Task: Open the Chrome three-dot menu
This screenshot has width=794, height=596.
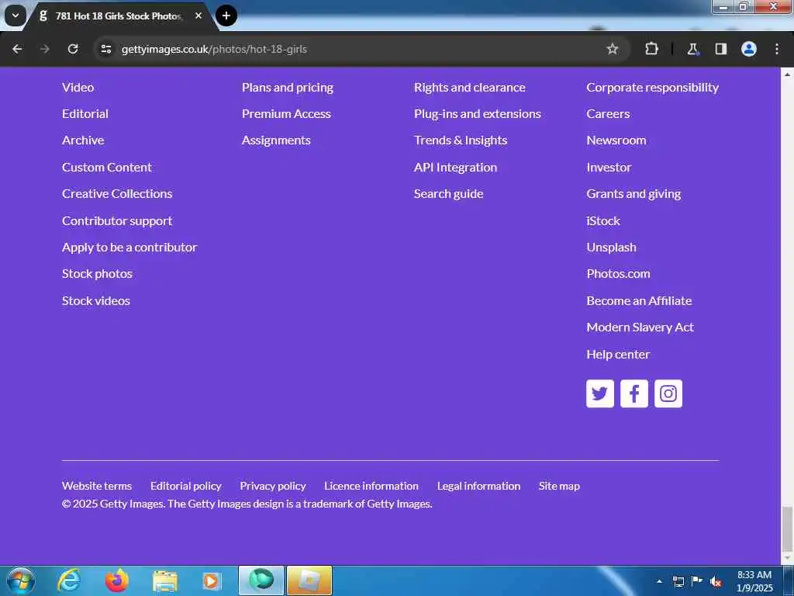Action: point(777,49)
